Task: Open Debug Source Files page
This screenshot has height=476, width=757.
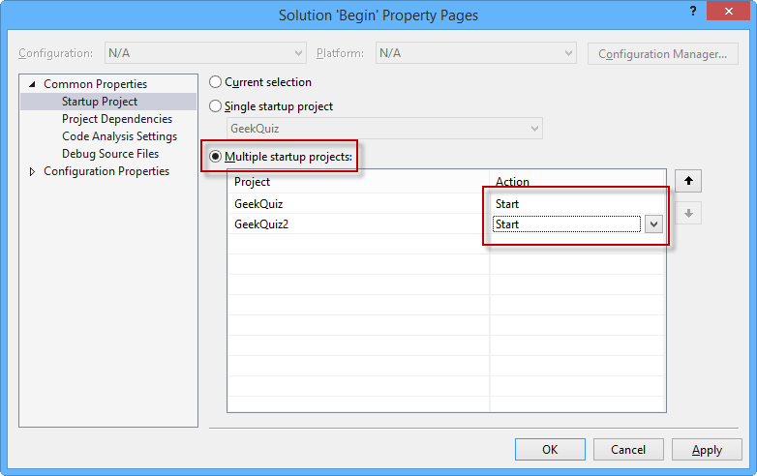Action: (x=110, y=154)
